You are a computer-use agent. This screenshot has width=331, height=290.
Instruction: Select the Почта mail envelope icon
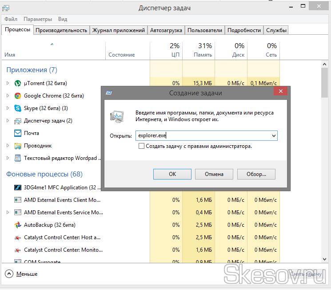(x=18, y=133)
